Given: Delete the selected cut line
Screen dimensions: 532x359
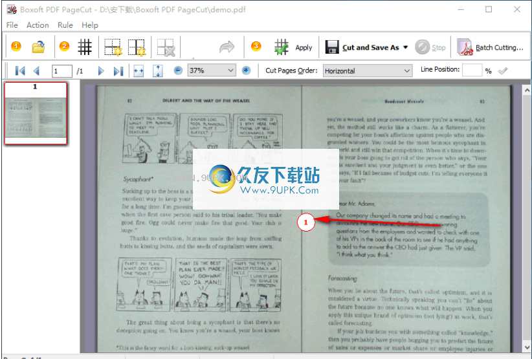Looking at the screenshot, I should click(x=166, y=47).
